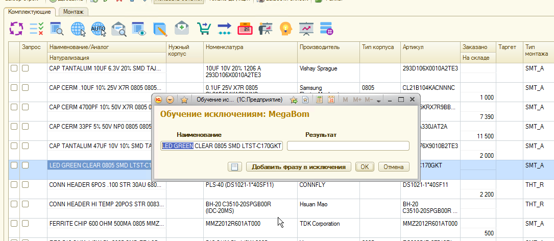Click the AUTO globe search icon
The image size is (554, 241).
(x=98, y=29)
